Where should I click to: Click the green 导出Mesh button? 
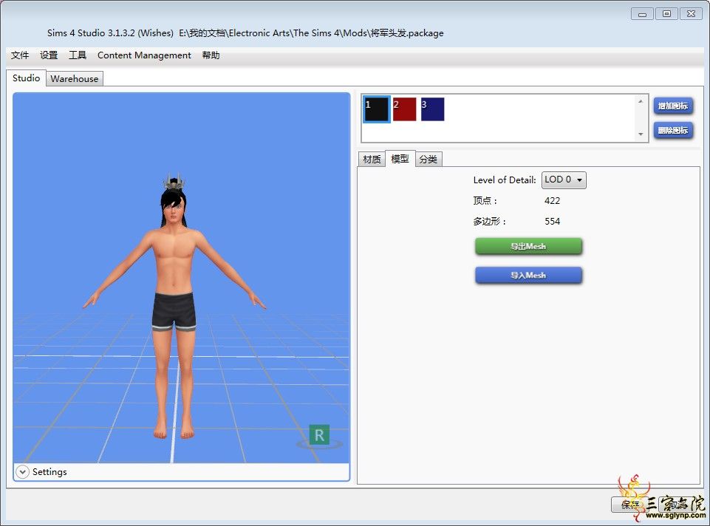528,246
